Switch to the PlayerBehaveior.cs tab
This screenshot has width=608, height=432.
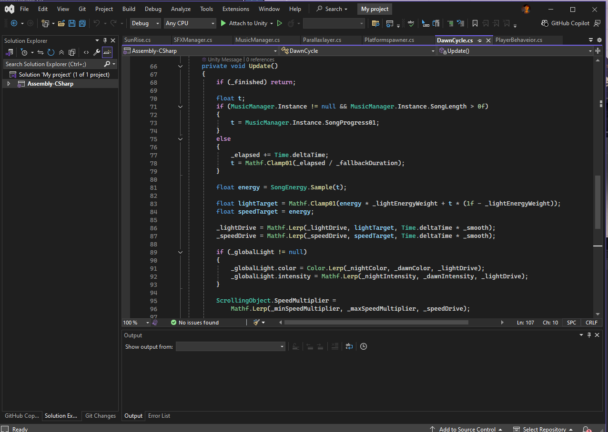[x=519, y=40]
